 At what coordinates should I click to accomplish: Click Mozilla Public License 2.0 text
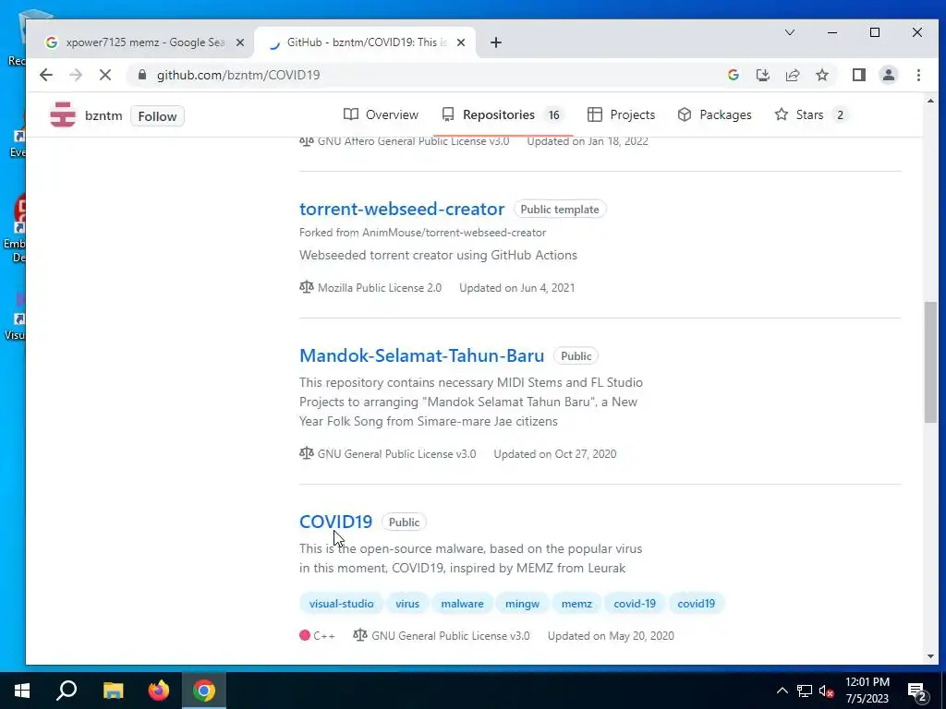tap(380, 288)
